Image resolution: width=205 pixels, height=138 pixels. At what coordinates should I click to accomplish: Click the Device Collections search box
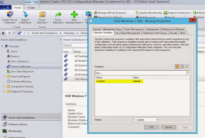[x=75, y=45]
